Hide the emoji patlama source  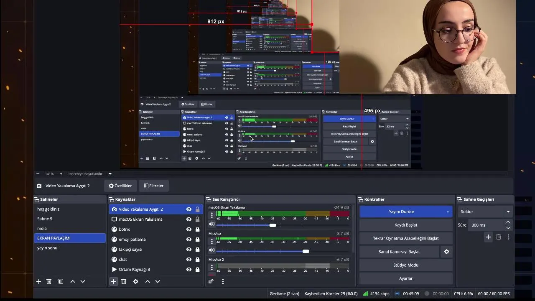pos(189,240)
